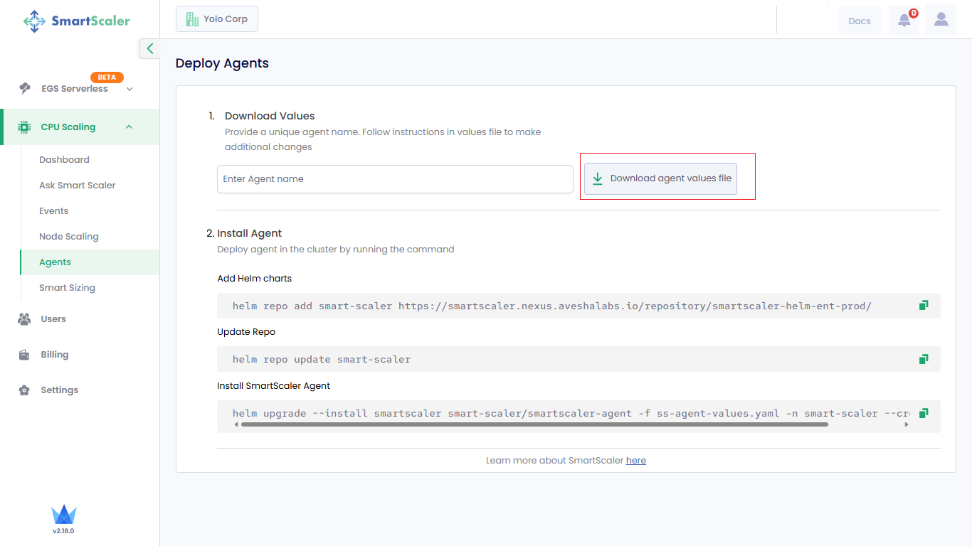
Task: Open Ask Smart Scaler
Action: (77, 186)
